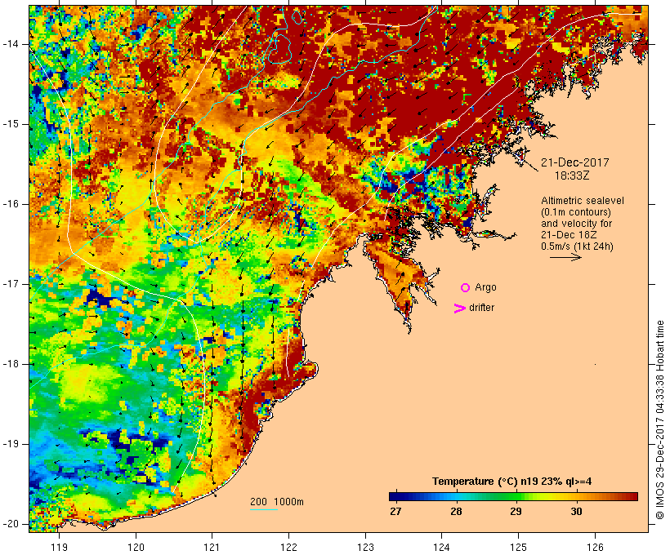The width and height of the screenshot is (670, 555).
Task: Click the '-15' latitude axis label
Action: point(11,124)
